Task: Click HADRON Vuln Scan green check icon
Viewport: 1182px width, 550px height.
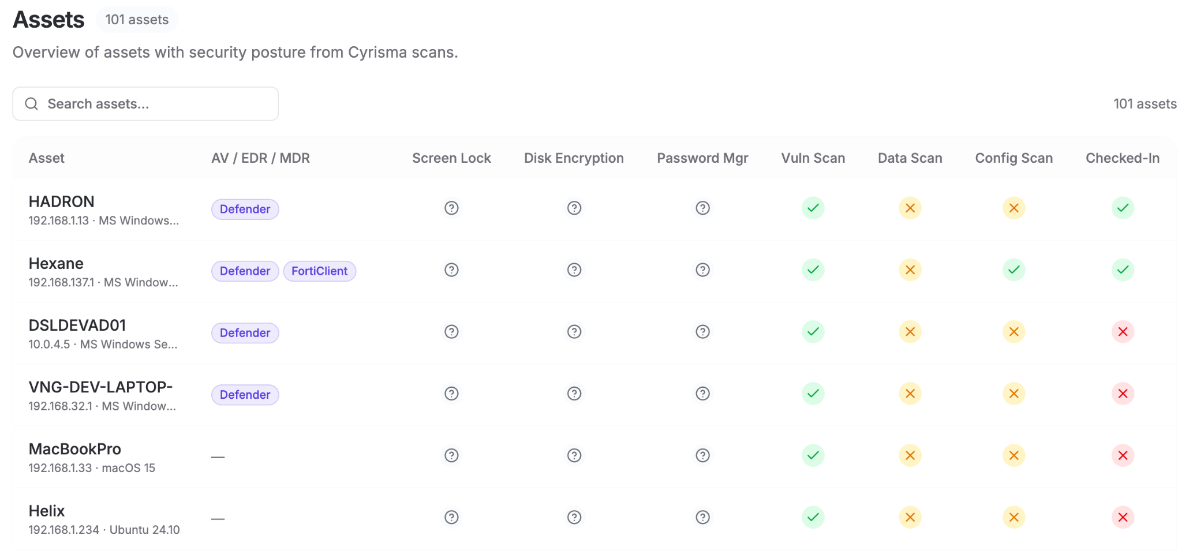Action: pyautogui.click(x=813, y=208)
